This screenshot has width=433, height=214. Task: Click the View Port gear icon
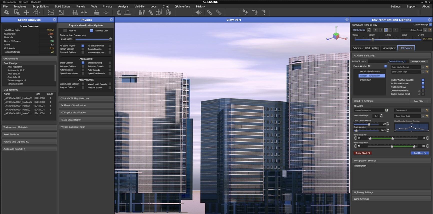tap(347, 20)
